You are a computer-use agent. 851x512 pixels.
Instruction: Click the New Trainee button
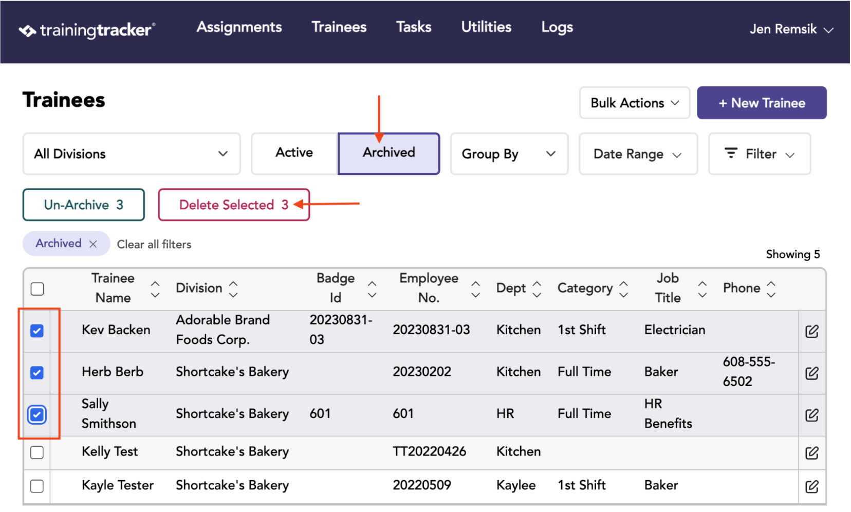point(762,103)
